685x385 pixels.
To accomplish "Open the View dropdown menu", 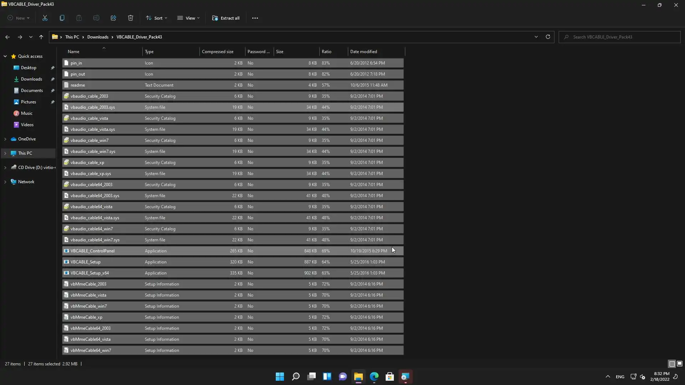I will point(188,18).
